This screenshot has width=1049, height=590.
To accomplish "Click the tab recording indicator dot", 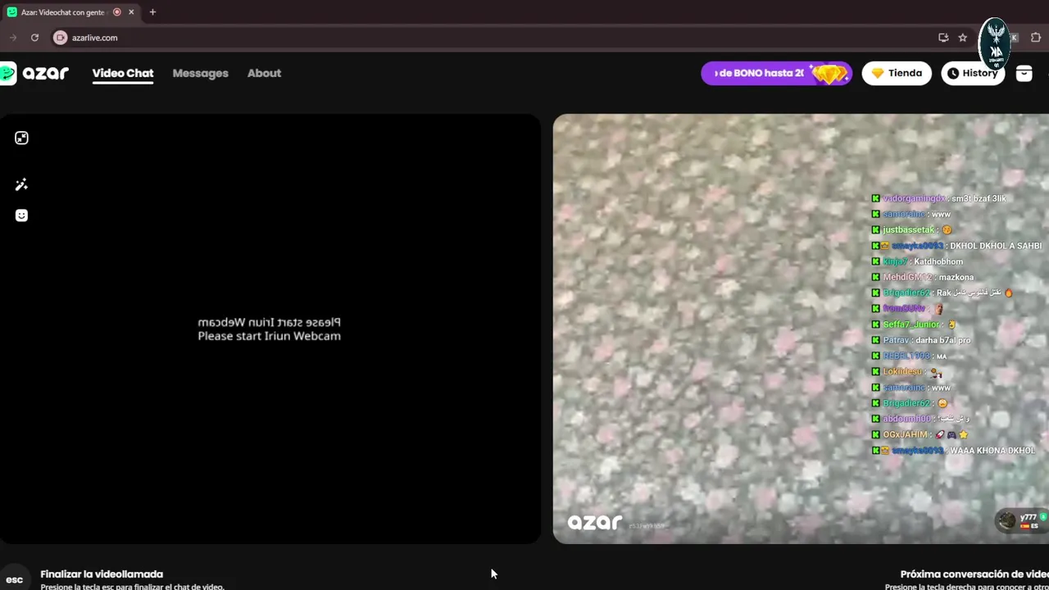I will [117, 12].
